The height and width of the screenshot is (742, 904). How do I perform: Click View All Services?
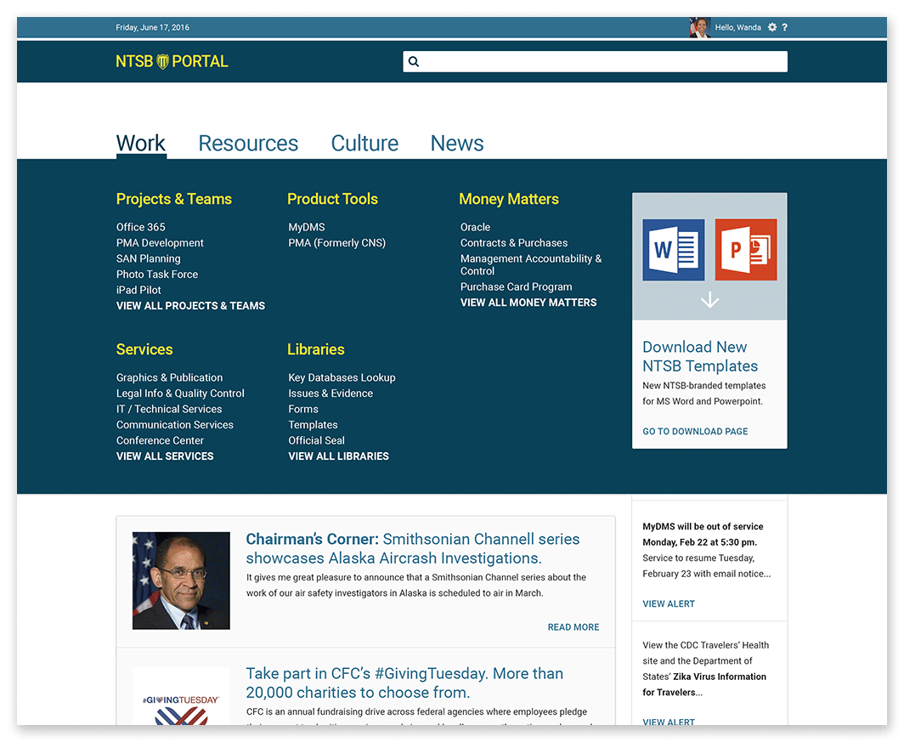165,456
